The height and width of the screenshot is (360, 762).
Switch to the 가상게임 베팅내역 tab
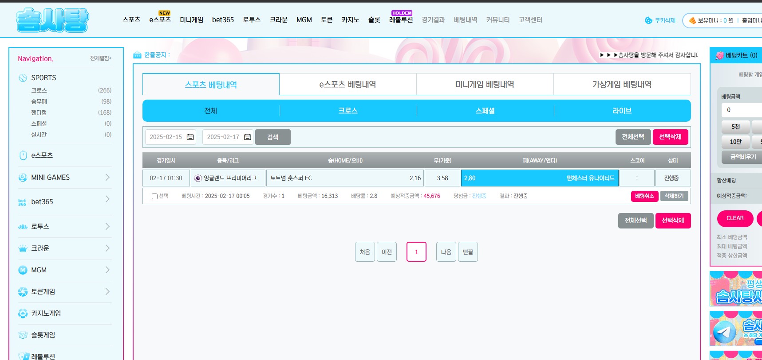click(622, 84)
